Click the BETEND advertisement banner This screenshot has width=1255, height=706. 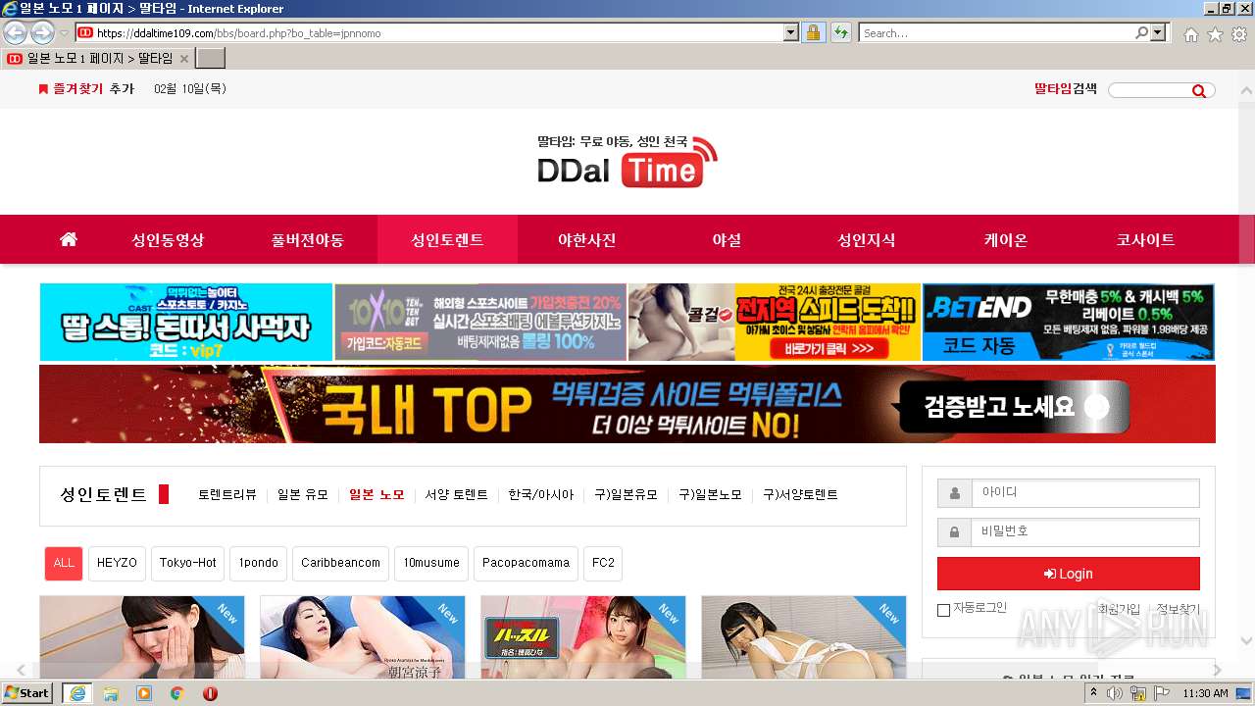coord(1068,323)
